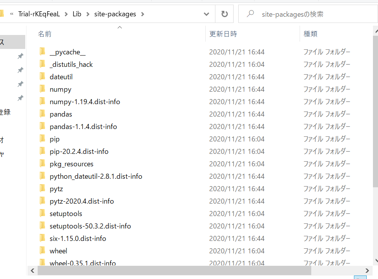Click six-1.15.0.dist-info name
The height and width of the screenshot is (279, 378).
pyautogui.click(x=78, y=239)
